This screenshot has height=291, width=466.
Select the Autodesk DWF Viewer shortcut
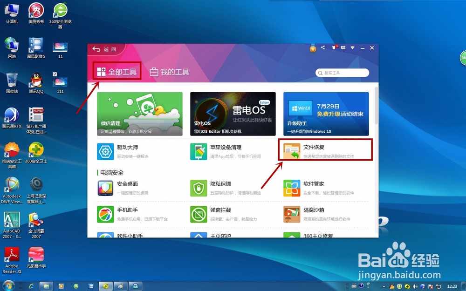tap(12, 190)
